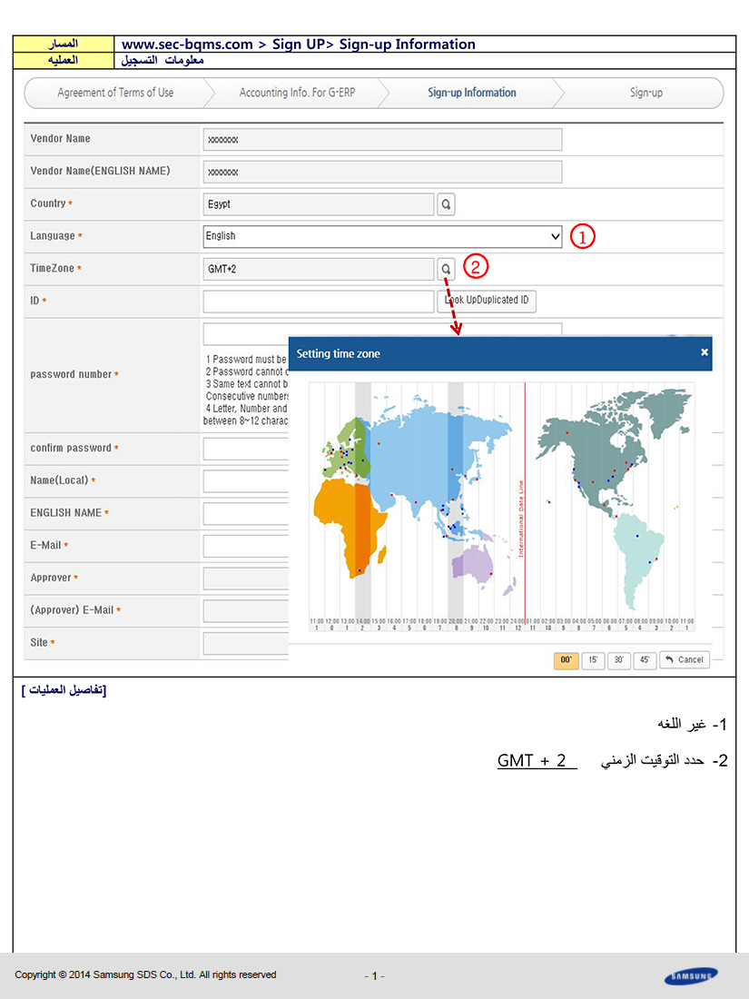The height and width of the screenshot is (999, 749).
Task: Select the 30' minute offset button
Action: (618, 660)
